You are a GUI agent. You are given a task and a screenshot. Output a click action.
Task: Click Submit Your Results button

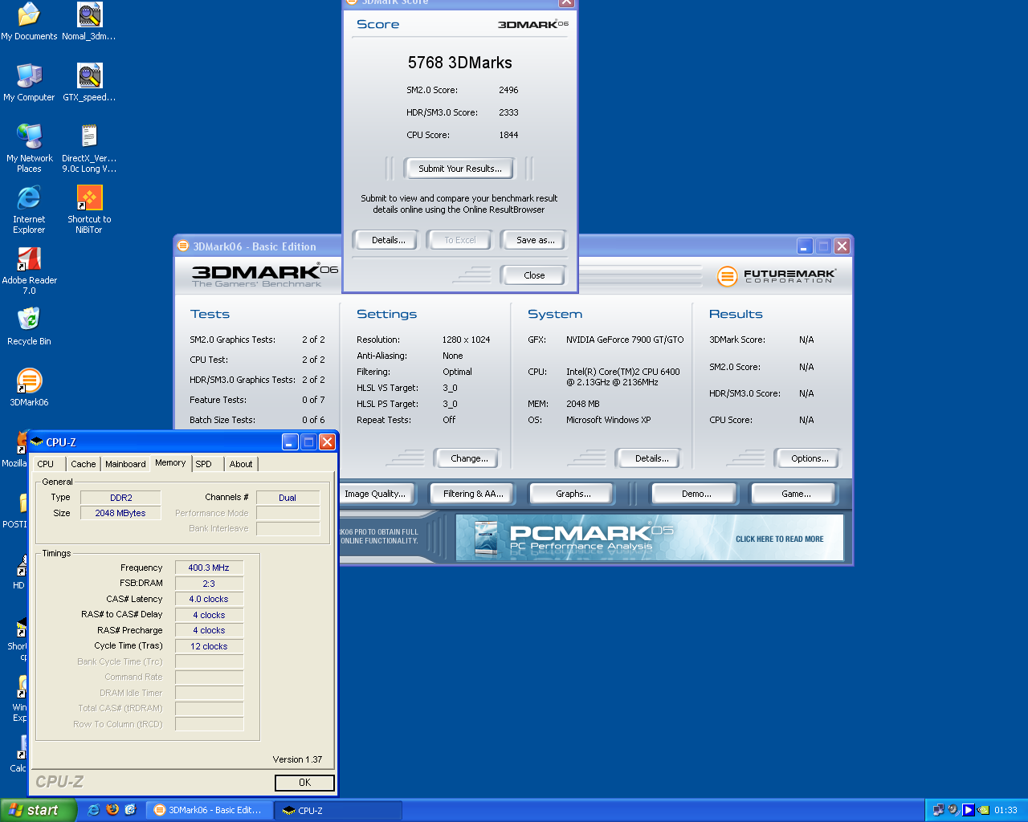point(459,169)
